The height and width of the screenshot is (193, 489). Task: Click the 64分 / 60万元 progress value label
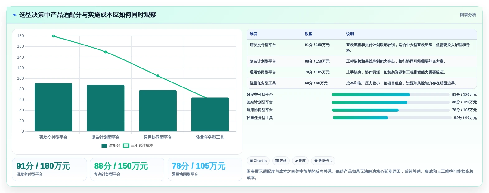(465, 118)
